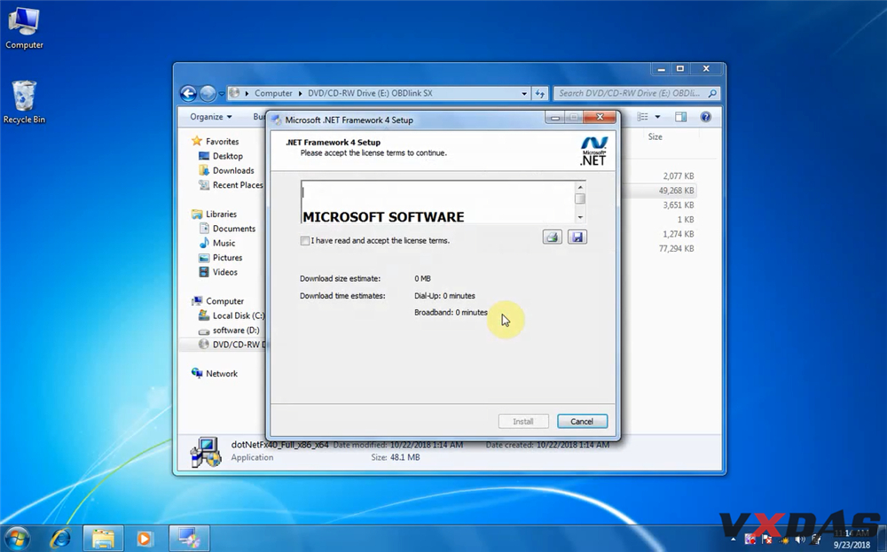Select the file row sized 3,651 KB
The height and width of the screenshot is (552, 887).
(660, 205)
